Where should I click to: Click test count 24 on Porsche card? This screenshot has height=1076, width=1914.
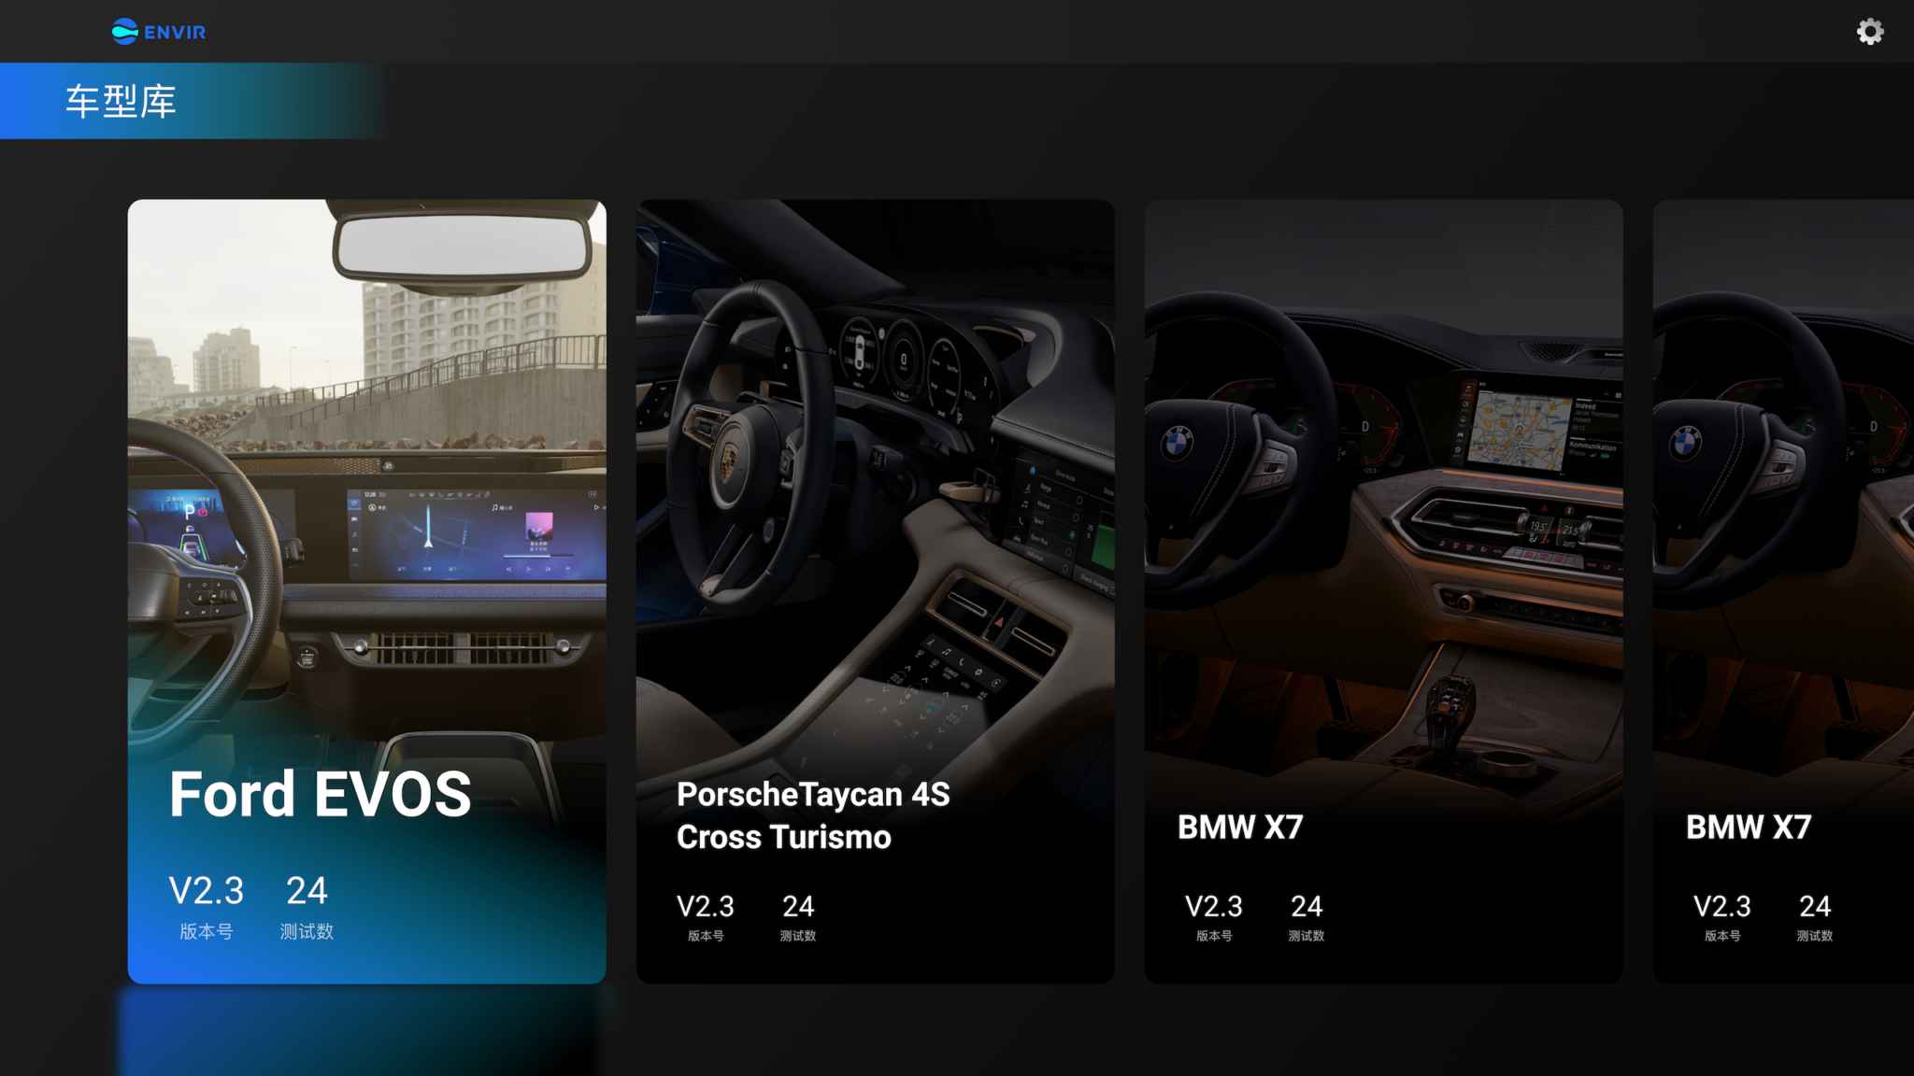(x=798, y=906)
